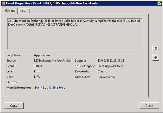Click the FIRST ADMINISTRATIVE GROUP text line
Image resolution: width=163 pixels, height=113 pixels.
pos(42,25)
